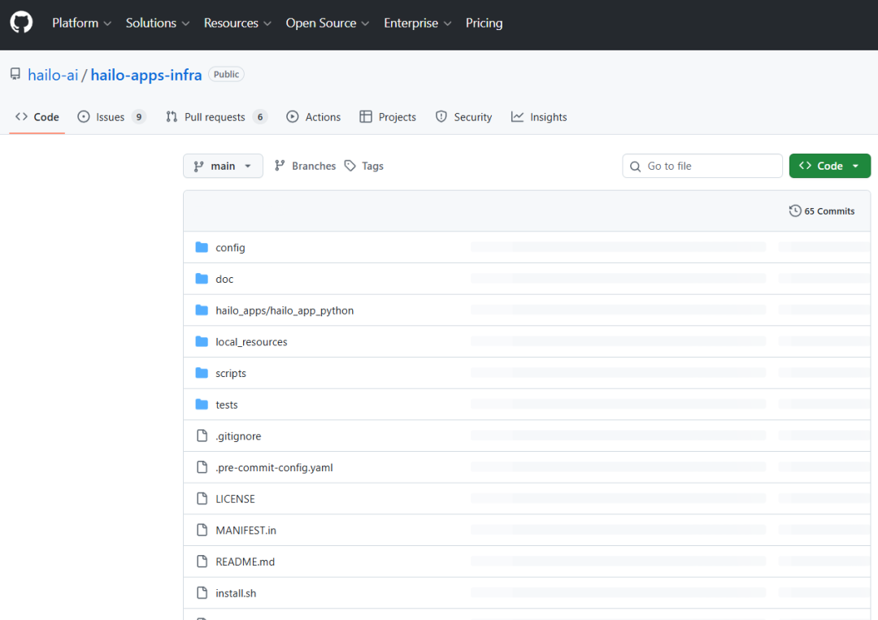Viewport: 878px width, 620px height.
Task: Open the .pre-commit-config.yaml file
Action: pos(274,466)
